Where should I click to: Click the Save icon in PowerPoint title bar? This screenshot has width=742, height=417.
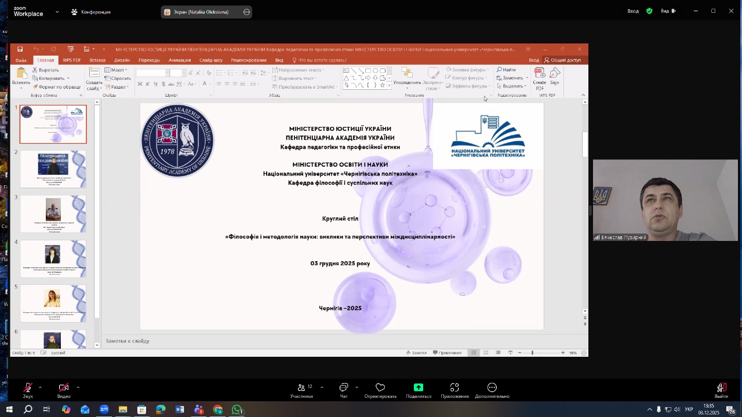(20, 49)
